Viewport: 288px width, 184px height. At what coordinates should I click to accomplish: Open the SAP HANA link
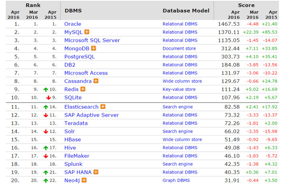click(78, 172)
